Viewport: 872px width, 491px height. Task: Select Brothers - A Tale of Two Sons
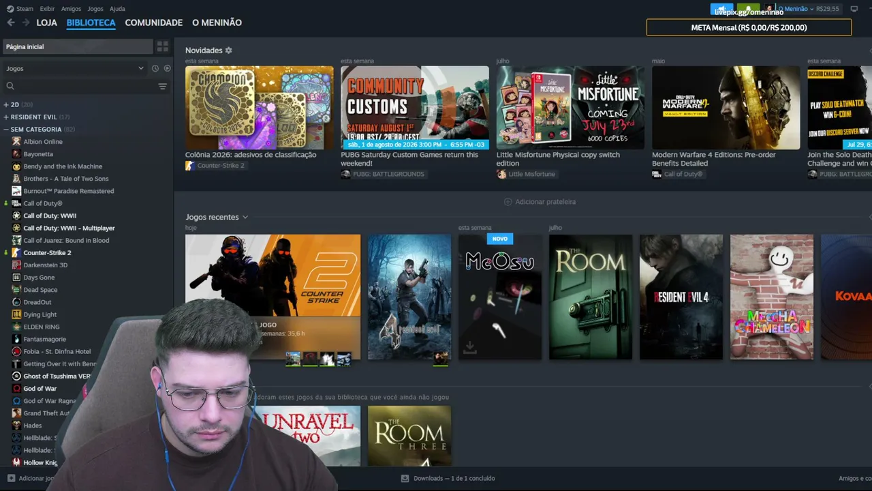66,179
